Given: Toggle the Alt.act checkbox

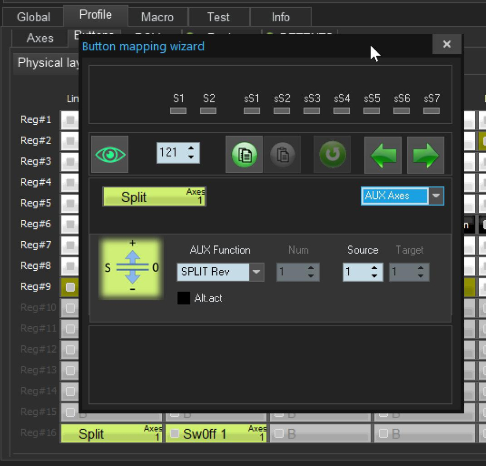Looking at the screenshot, I should pyautogui.click(x=184, y=298).
